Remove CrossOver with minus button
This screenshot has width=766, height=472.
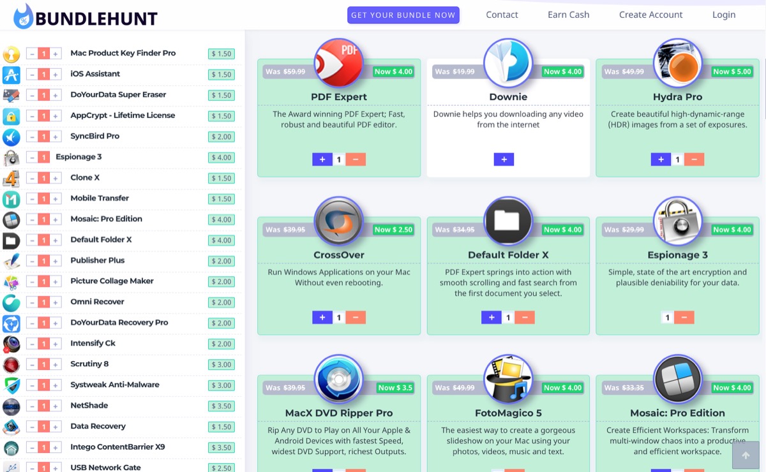click(356, 318)
